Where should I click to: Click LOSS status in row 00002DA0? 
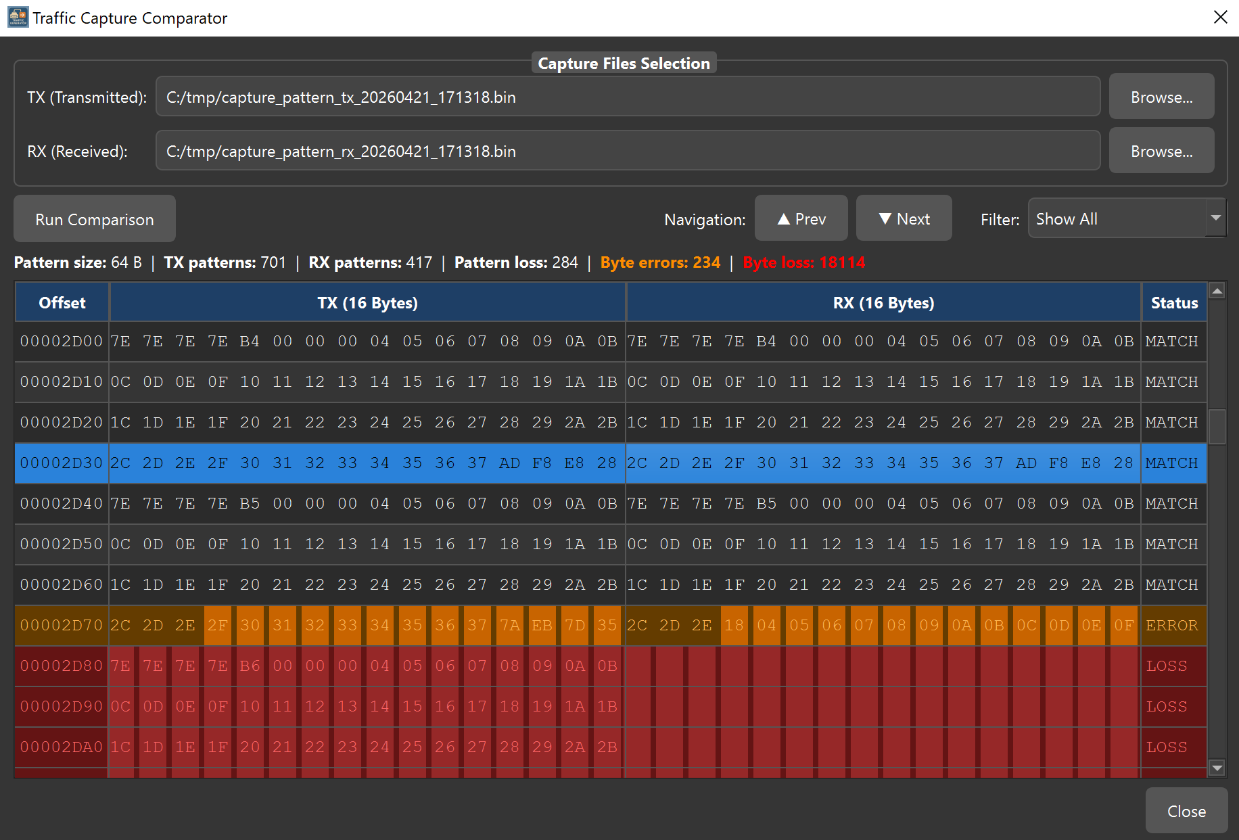(1174, 747)
